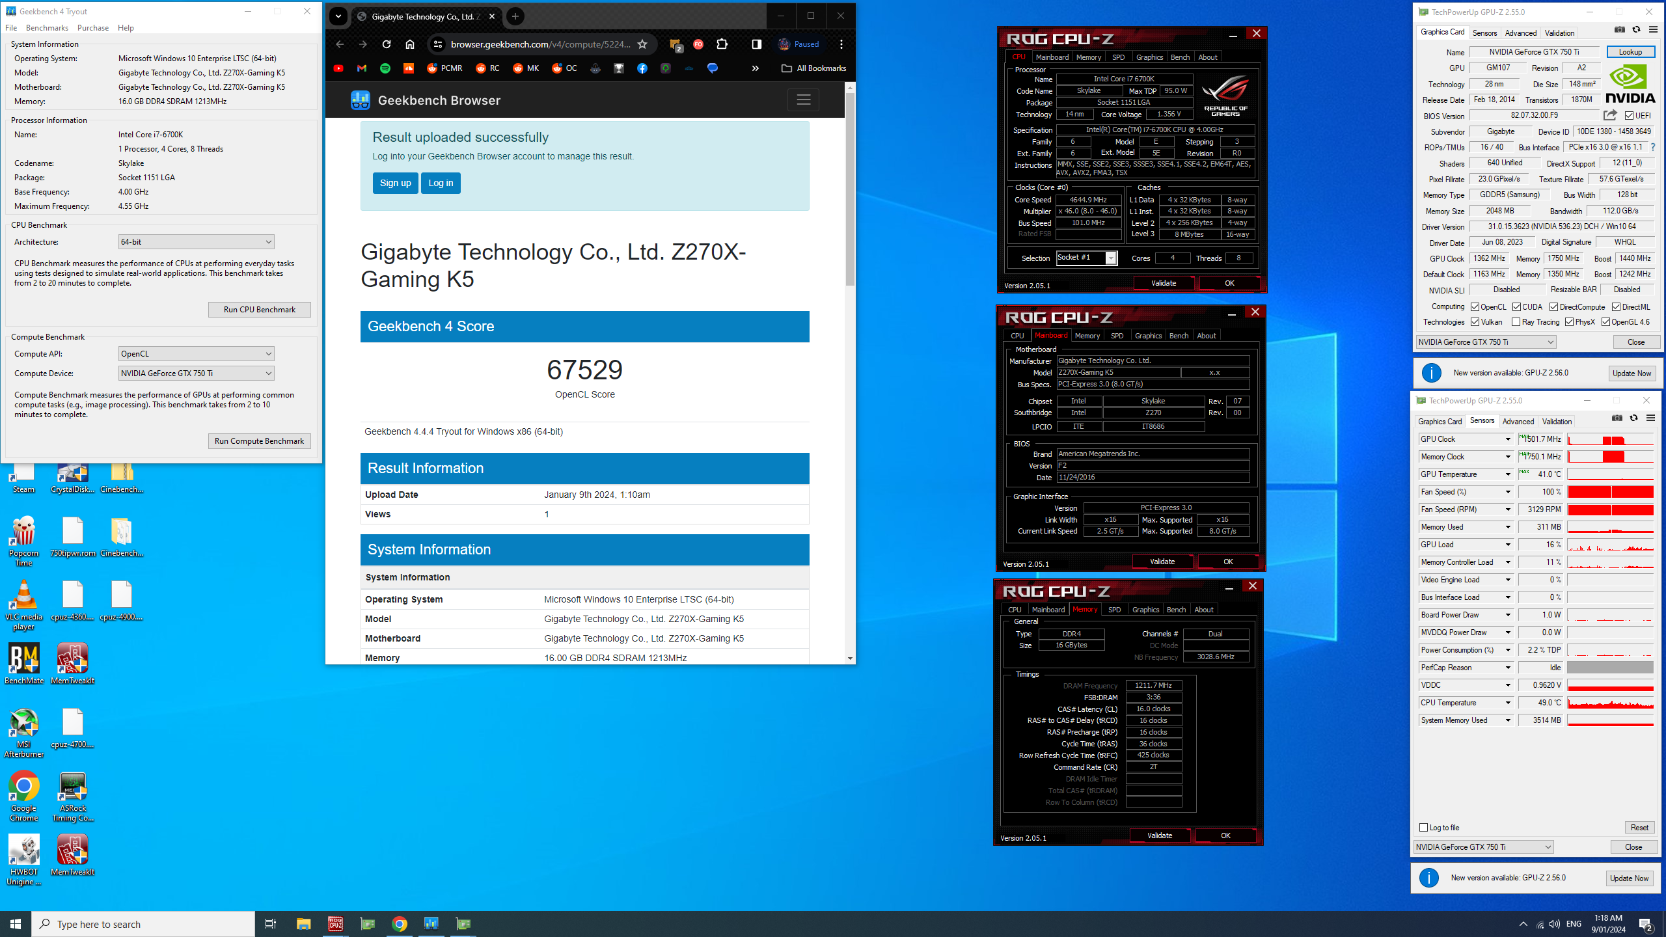Open Benchmarks menu in Geekbench 4
Image resolution: width=1666 pixels, height=937 pixels.
tap(47, 28)
